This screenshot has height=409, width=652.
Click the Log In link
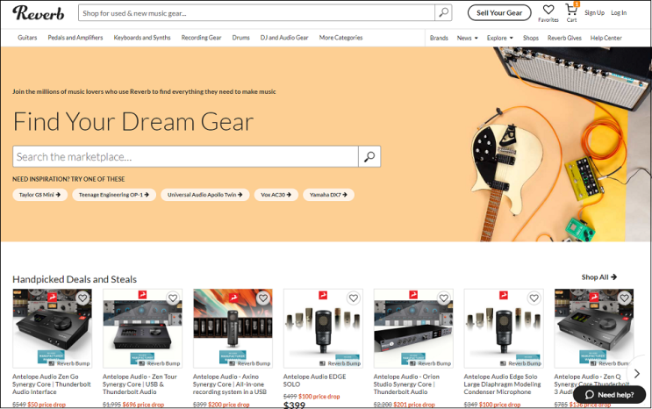[x=619, y=13]
